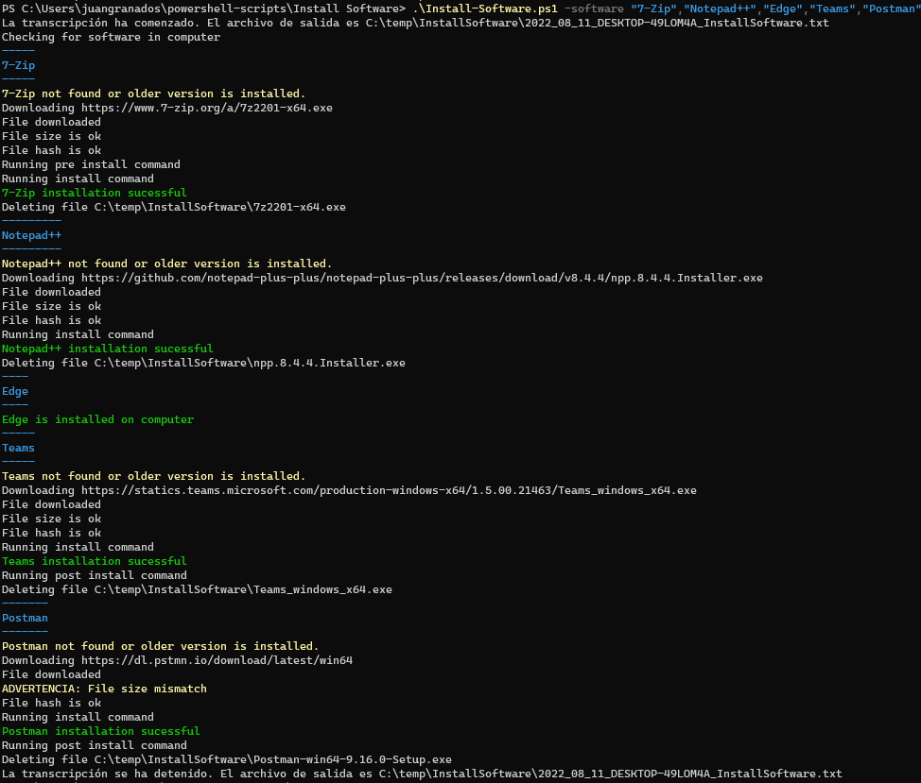Click the 'Running pre install command' line
The height and width of the screenshot is (783, 921).
point(91,164)
